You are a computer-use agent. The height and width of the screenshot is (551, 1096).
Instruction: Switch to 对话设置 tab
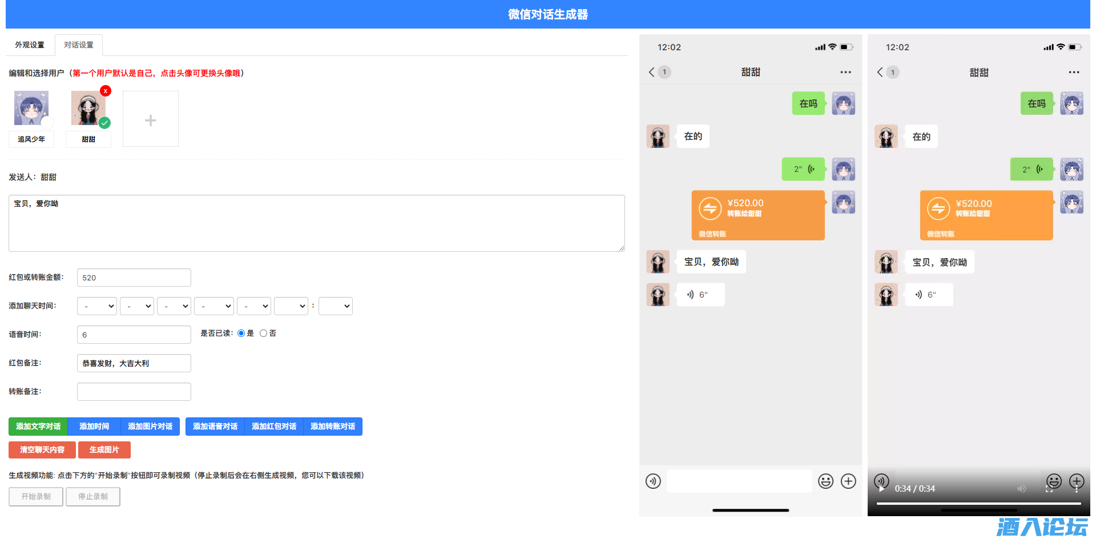click(x=79, y=45)
